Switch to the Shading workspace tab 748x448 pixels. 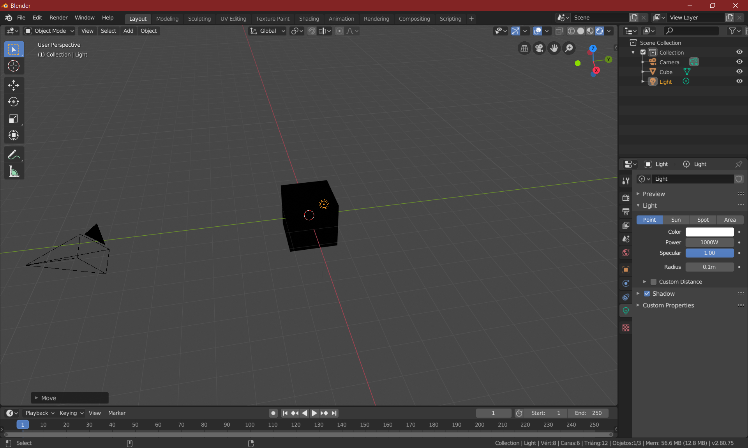click(309, 19)
